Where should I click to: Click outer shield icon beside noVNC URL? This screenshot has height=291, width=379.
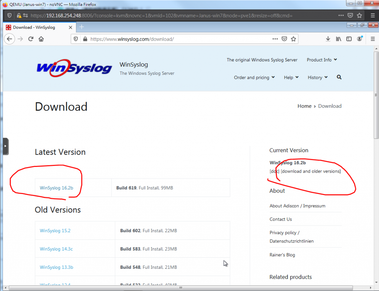(9, 16)
